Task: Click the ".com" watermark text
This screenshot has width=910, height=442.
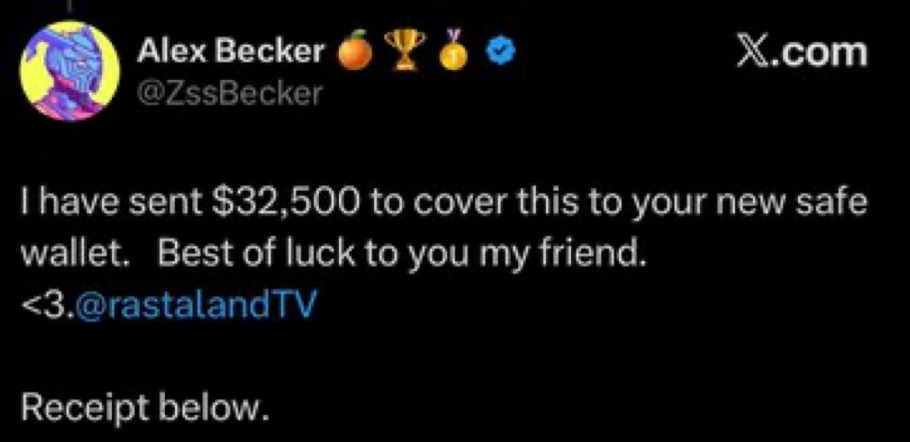Action: (822, 51)
